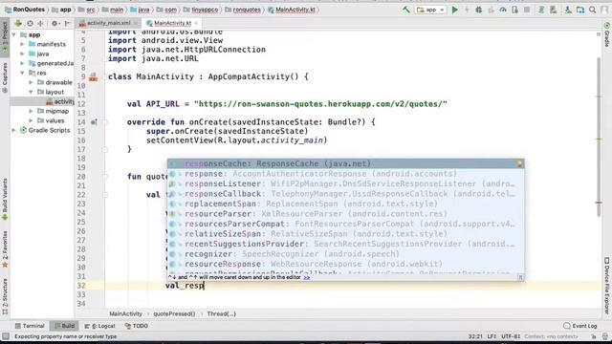Viewport: 612px width, 344px height.
Task: Choose response AccountAuthenticatorResponse suggestion
Action: pos(345,174)
